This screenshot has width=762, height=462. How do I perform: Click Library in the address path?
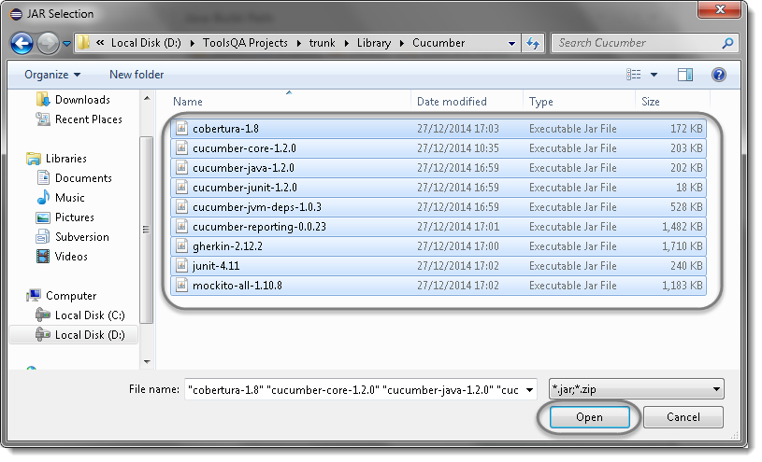(374, 43)
